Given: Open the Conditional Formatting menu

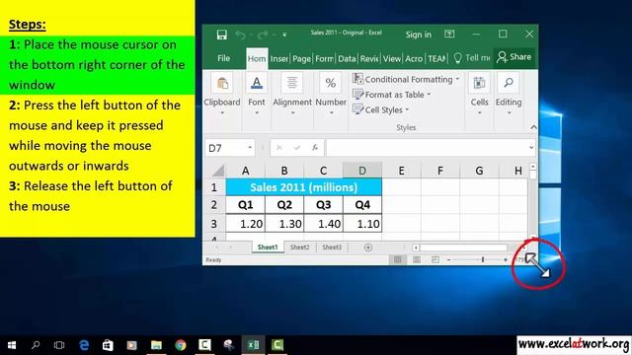Looking at the screenshot, I should 406,79.
